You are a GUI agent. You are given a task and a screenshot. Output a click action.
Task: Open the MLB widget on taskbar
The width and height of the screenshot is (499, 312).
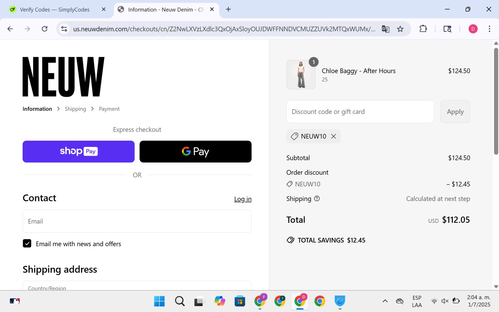tap(15, 301)
